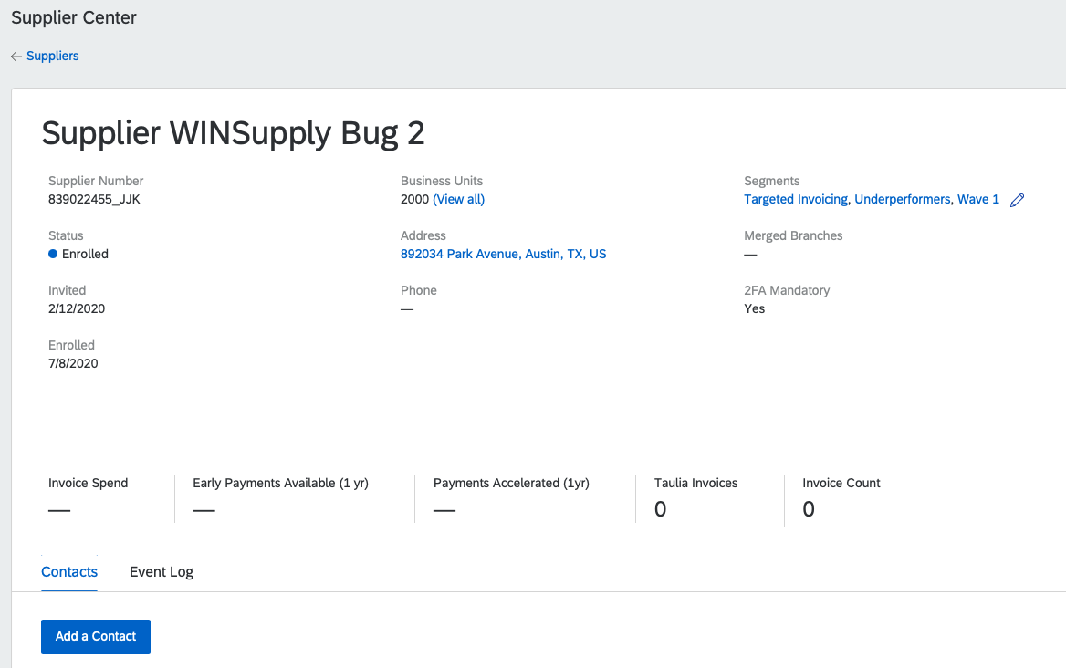The height and width of the screenshot is (668, 1066).
Task: Click the Invoice Spend label
Action: tap(89, 483)
